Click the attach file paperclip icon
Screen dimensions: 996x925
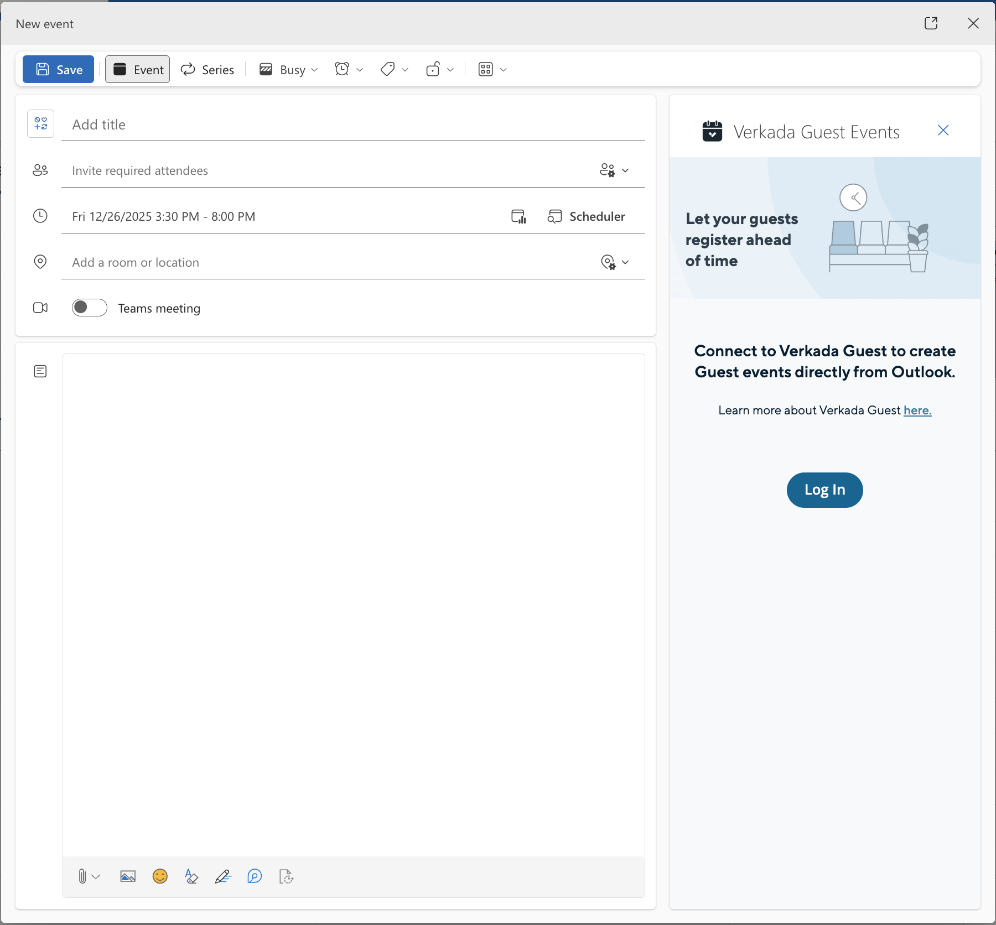pos(82,876)
